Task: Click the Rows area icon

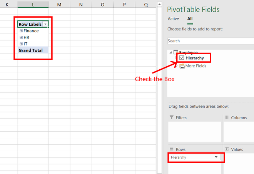Action: [172, 149]
